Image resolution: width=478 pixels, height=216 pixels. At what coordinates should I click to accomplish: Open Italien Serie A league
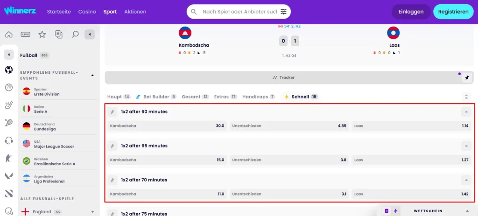58,109
